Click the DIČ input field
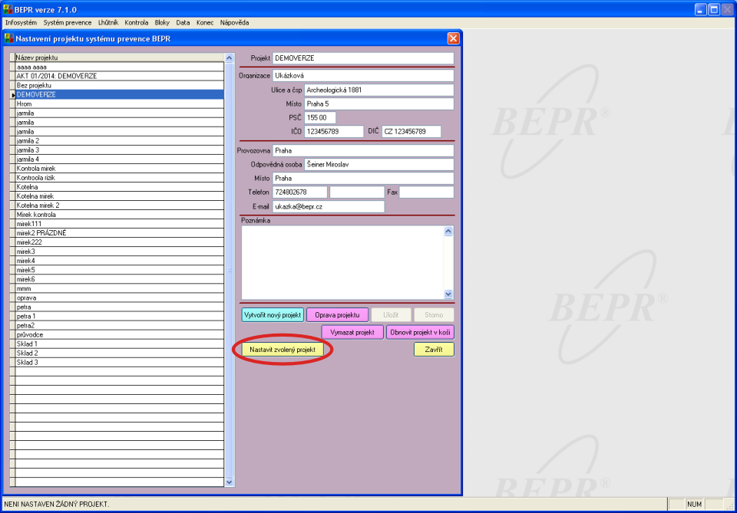737x513 pixels. pos(411,132)
